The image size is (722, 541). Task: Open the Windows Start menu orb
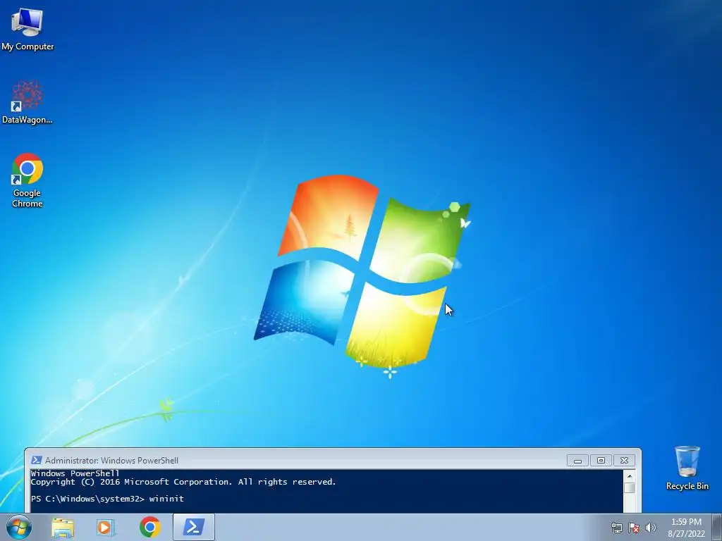tap(19, 527)
